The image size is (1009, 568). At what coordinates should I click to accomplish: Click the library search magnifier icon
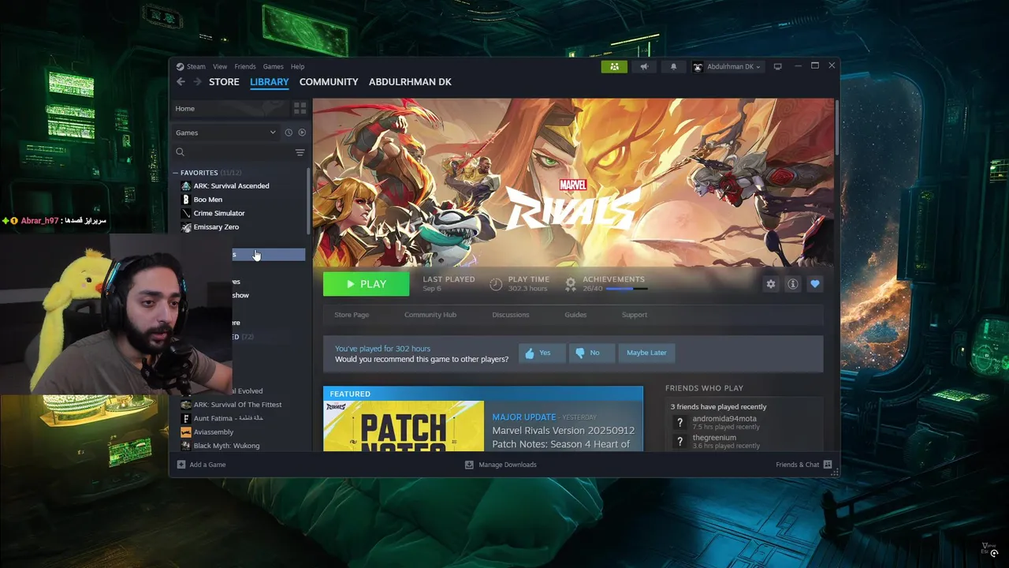click(x=181, y=152)
